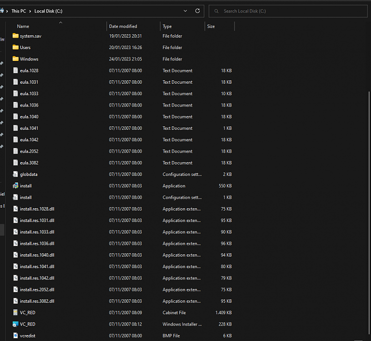Click the VC_RED Windows Installer icon
This screenshot has height=341, width=371.
point(15,324)
